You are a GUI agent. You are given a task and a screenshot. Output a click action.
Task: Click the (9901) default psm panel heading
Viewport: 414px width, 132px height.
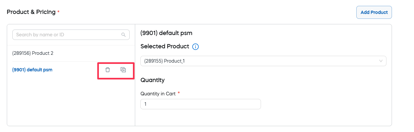tap(166, 33)
